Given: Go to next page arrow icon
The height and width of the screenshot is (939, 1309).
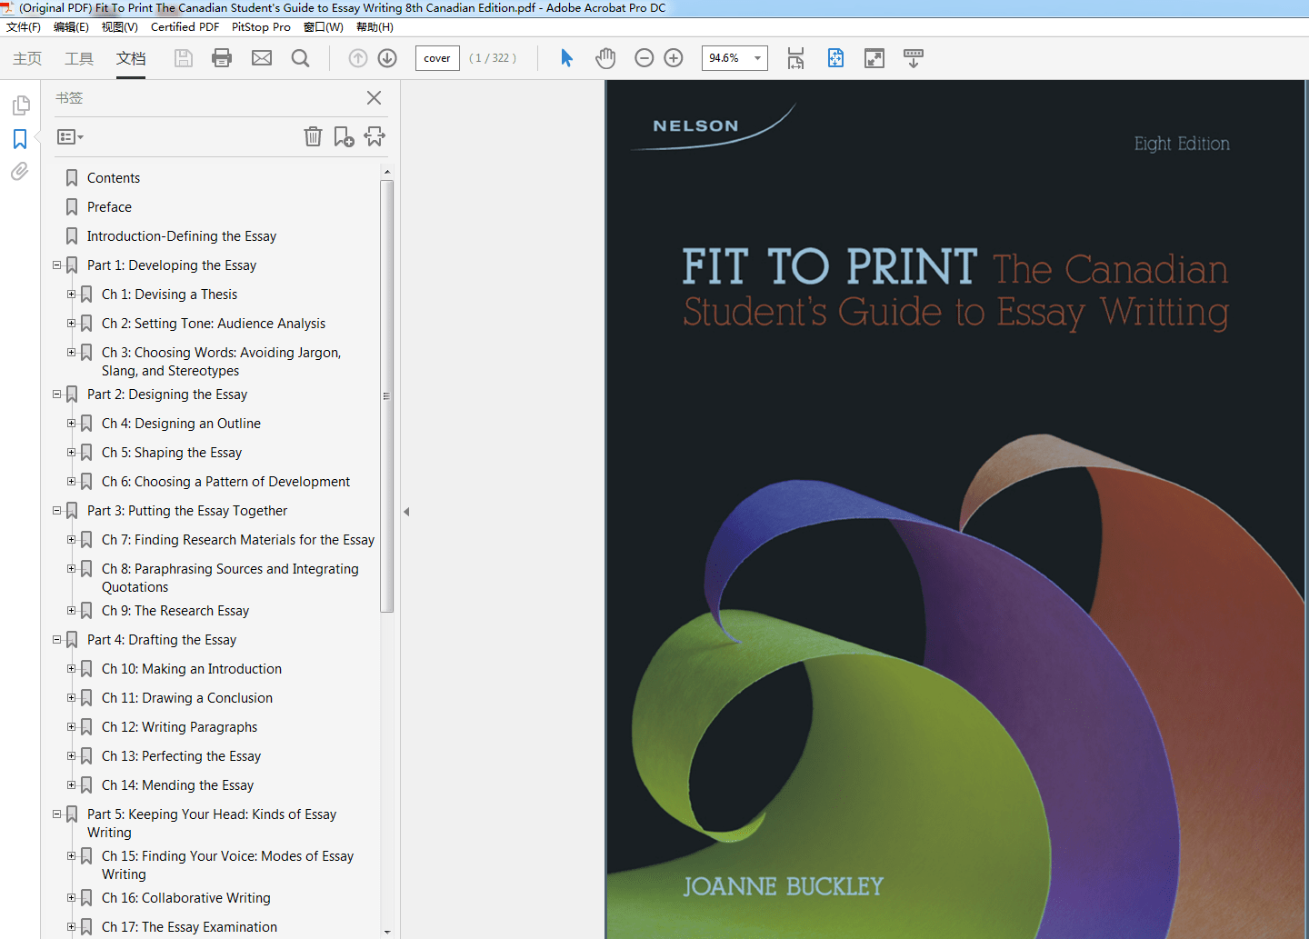Looking at the screenshot, I should pyautogui.click(x=387, y=58).
